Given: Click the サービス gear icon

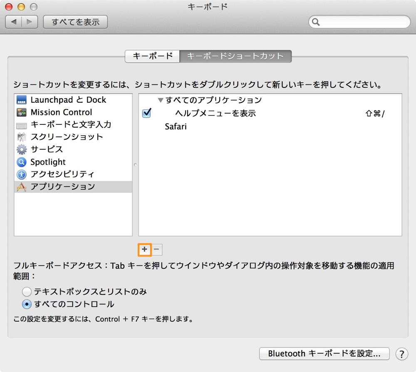Looking at the screenshot, I should (x=22, y=149).
